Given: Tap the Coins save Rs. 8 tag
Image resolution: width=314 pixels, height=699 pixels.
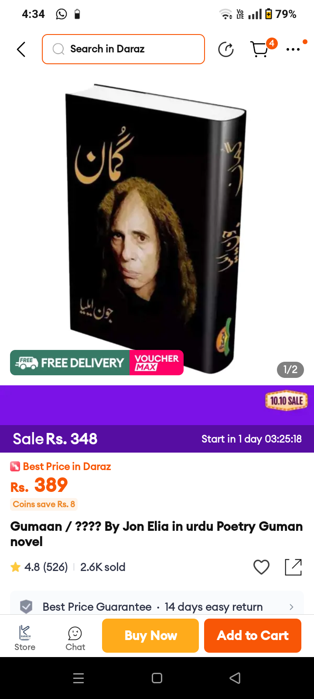Looking at the screenshot, I should coord(44,504).
